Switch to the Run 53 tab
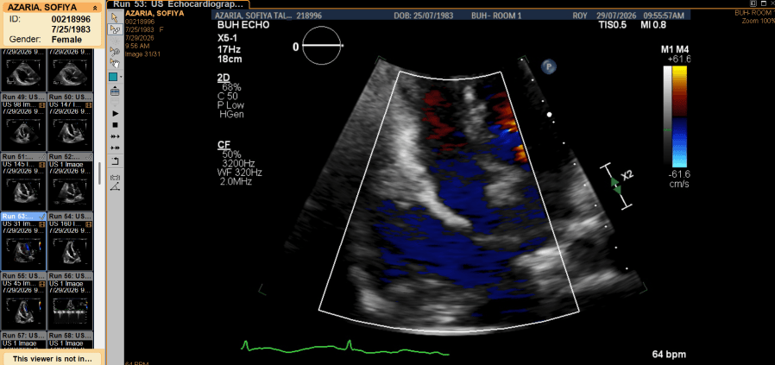Screen dimensions: 775x365 coord(179,4)
